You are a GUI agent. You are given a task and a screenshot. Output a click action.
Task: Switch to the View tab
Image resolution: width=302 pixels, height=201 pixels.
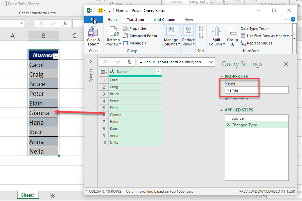click(189, 20)
